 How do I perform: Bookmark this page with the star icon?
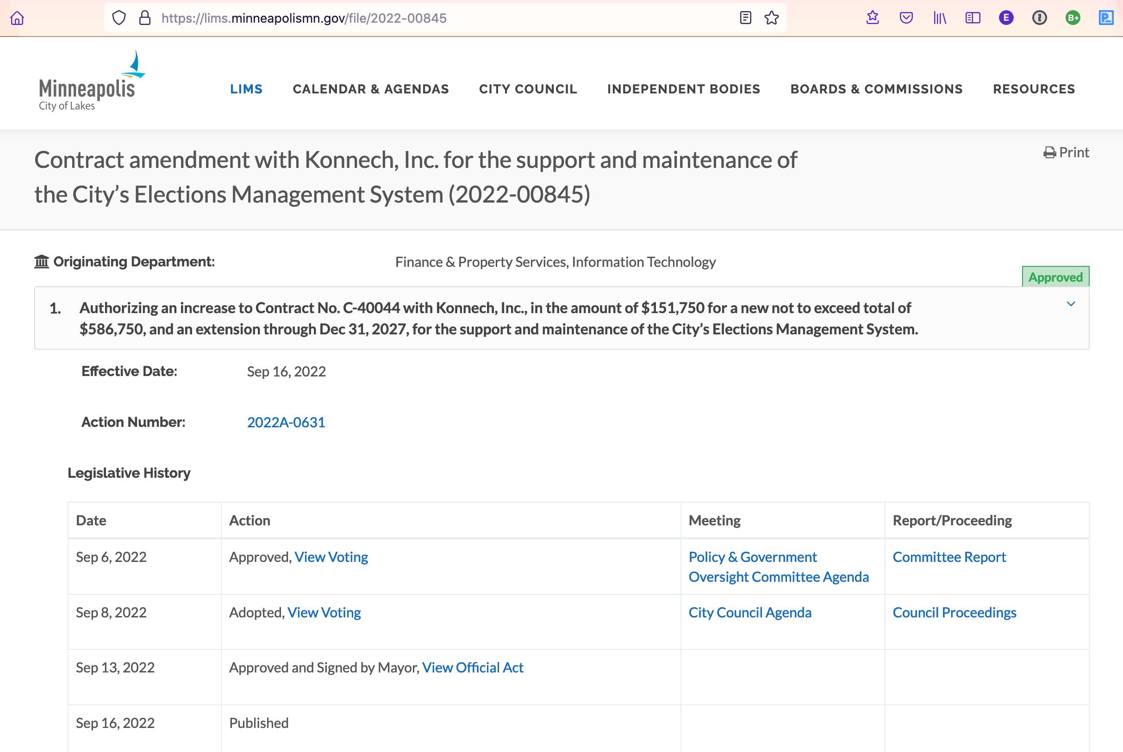(771, 18)
